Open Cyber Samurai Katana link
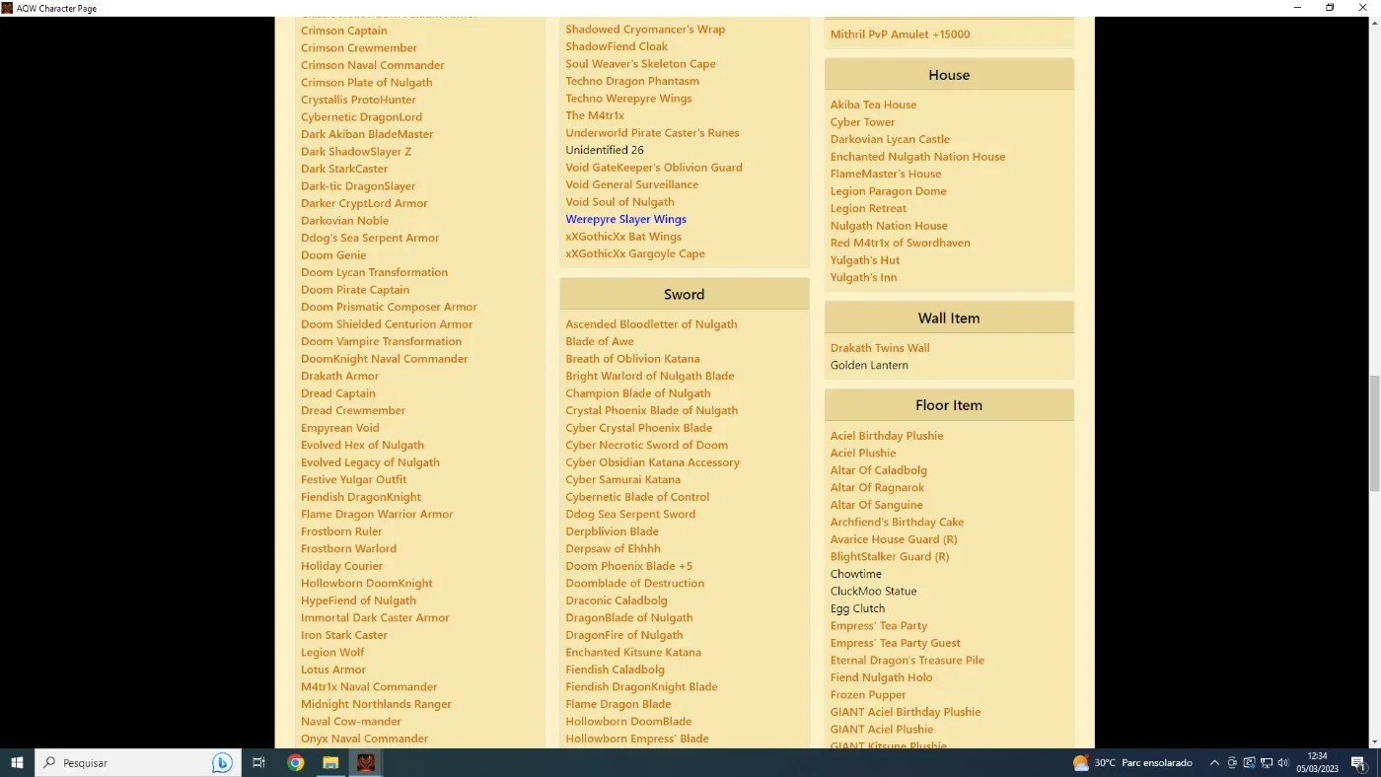 coord(622,479)
